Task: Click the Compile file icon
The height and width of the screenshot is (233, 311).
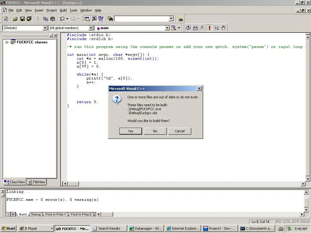Action: [x=188, y=28]
